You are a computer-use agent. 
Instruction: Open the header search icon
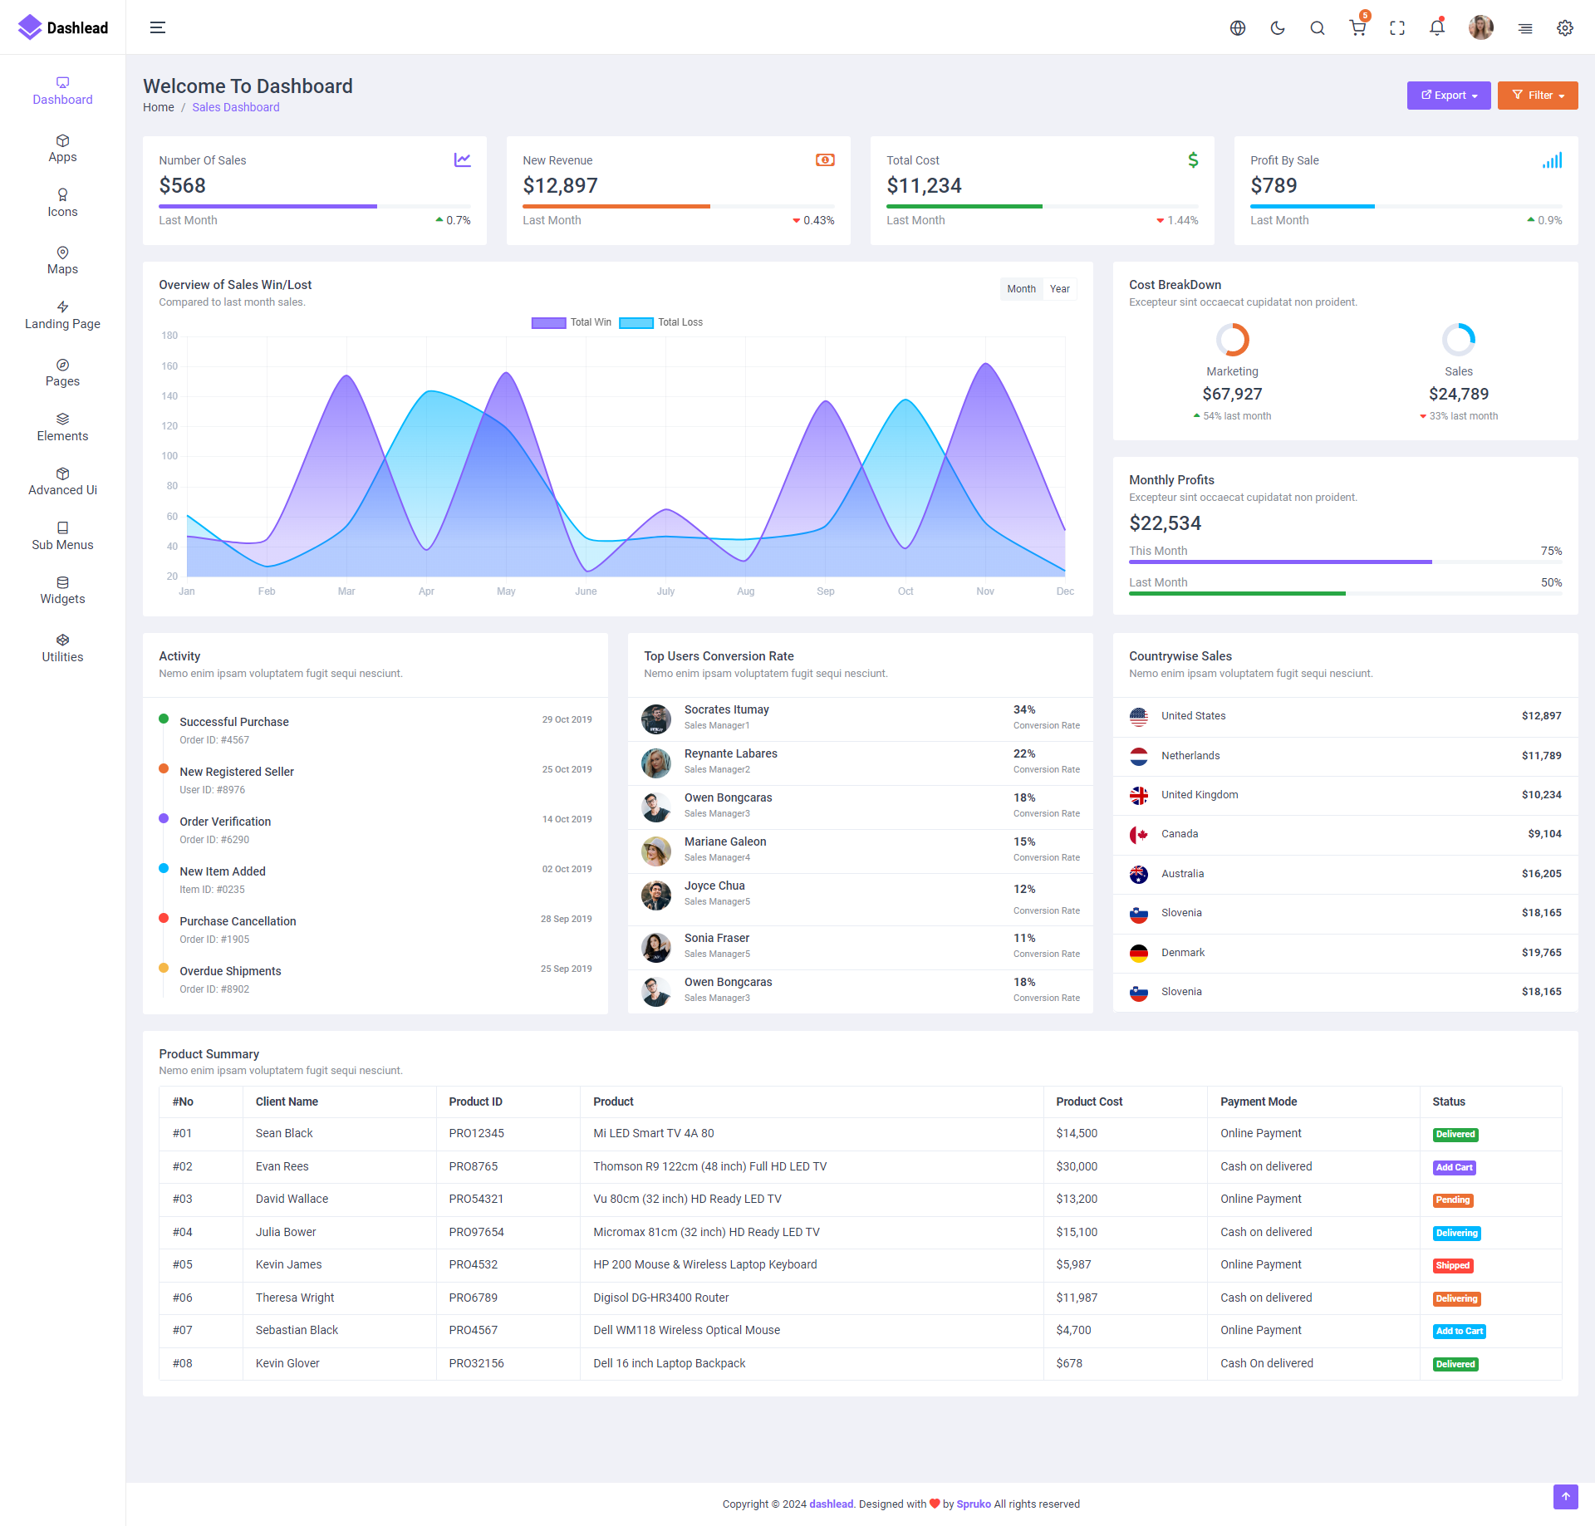tap(1318, 28)
